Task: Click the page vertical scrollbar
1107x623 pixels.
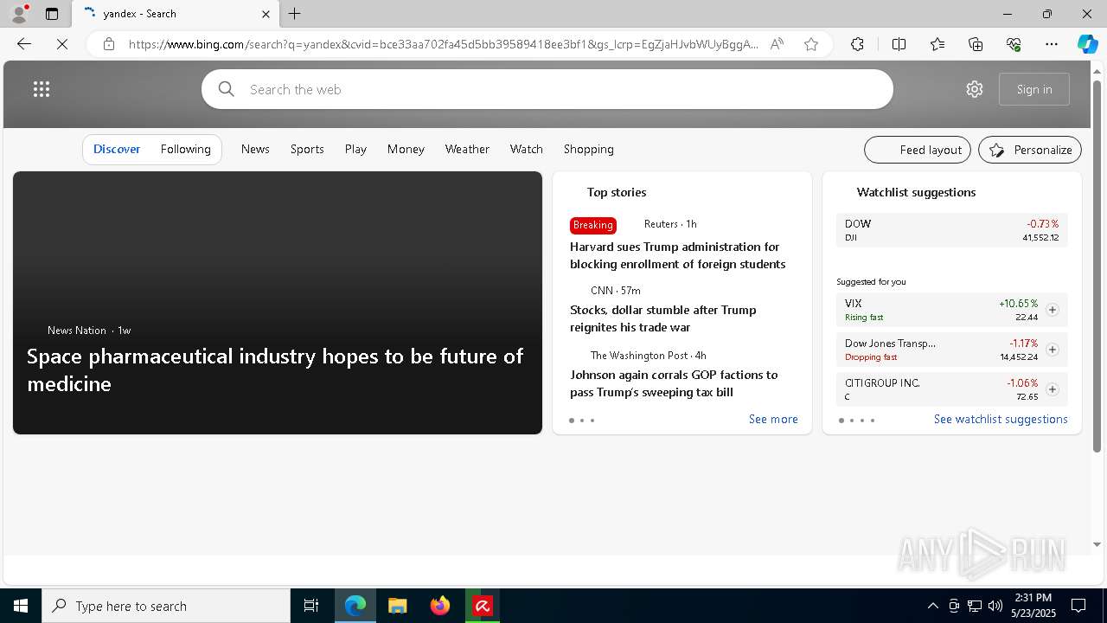Action: [1097, 266]
